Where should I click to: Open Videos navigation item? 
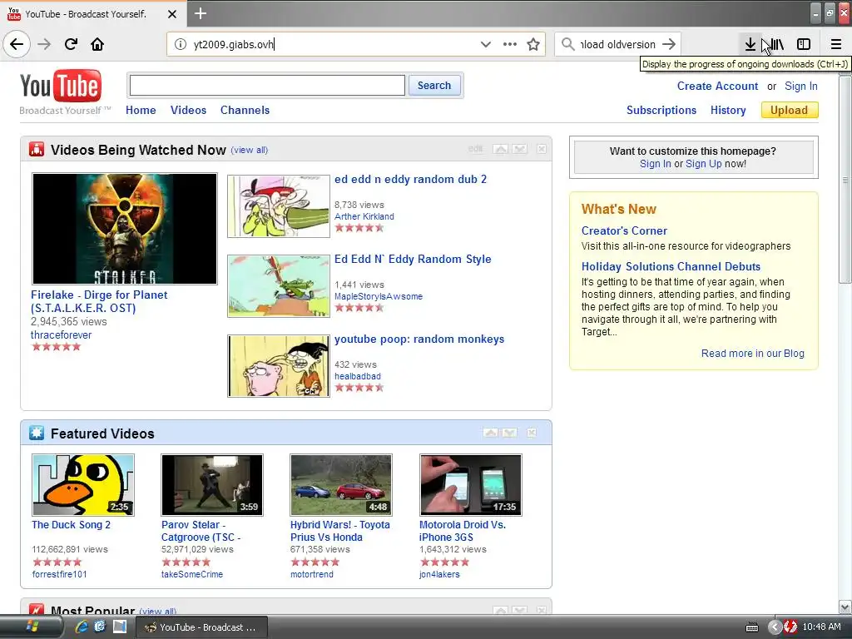[189, 110]
